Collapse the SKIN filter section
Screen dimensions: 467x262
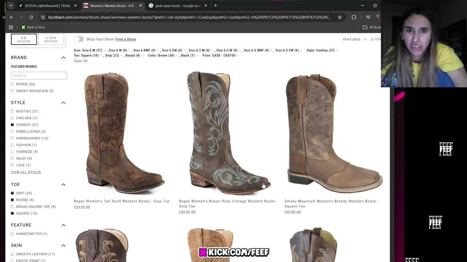[x=63, y=245]
